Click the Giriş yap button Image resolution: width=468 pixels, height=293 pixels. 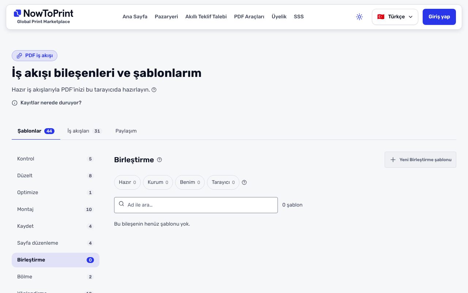click(439, 17)
